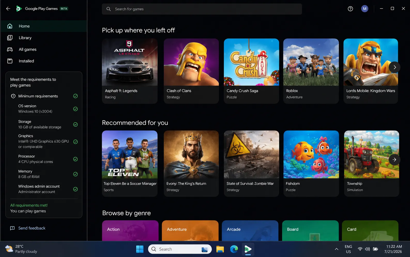The height and width of the screenshot is (257, 410).
Task: Open the Adventure genre tile
Action: click(190, 231)
